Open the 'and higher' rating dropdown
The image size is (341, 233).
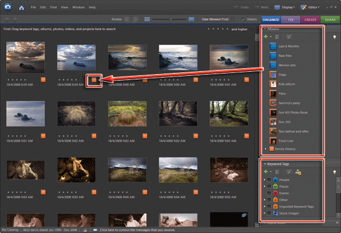tap(242, 29)
